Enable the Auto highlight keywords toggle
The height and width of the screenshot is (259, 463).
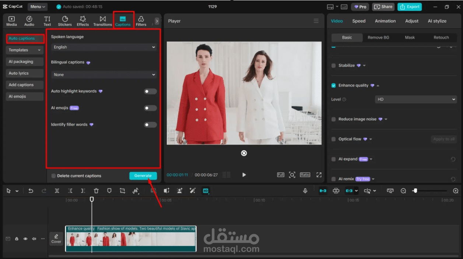click(x=150, y=91)
